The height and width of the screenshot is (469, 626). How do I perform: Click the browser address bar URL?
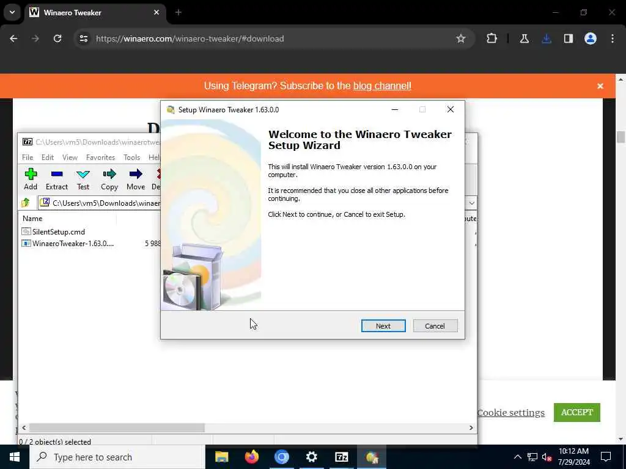[x=190, y=38]
